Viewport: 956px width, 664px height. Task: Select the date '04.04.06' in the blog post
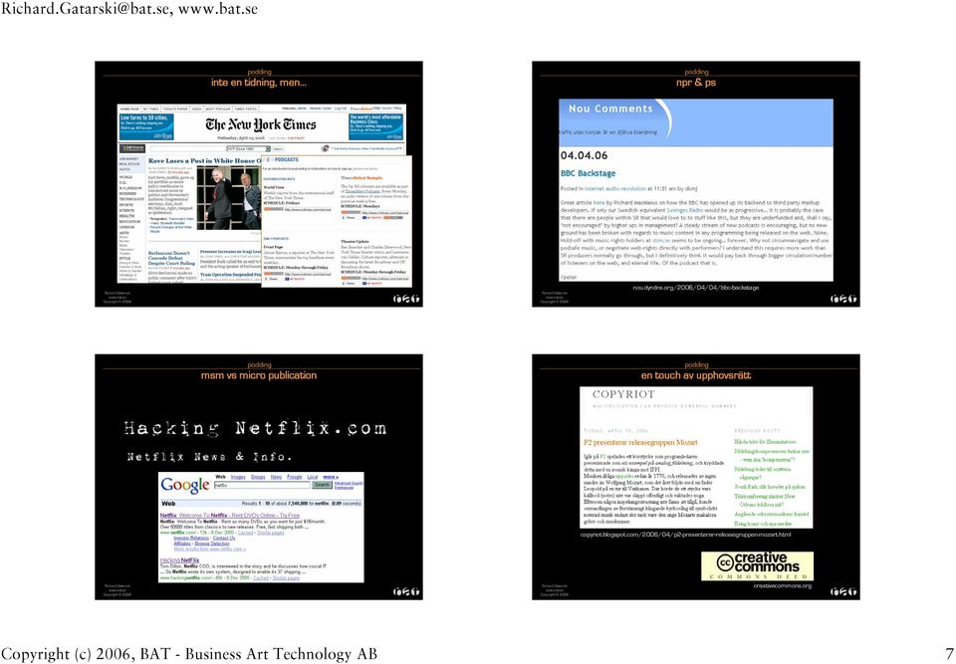pyautogui.click(x=584, y=155)
